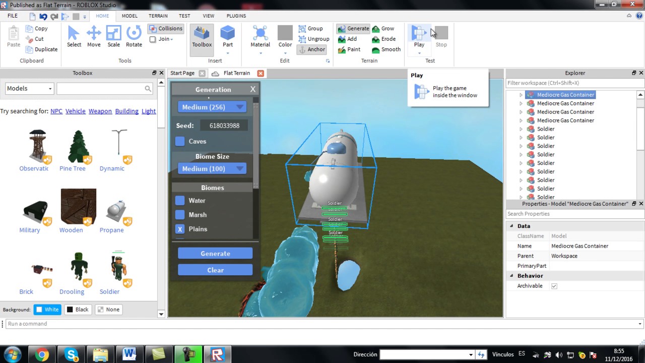Insert a Part from ribbon

(228, 36)
